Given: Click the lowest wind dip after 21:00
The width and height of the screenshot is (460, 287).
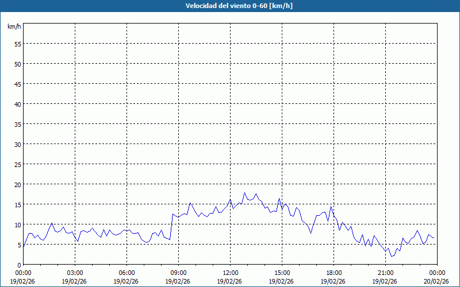Looking at the screenshot, I should tap(392, 256).
